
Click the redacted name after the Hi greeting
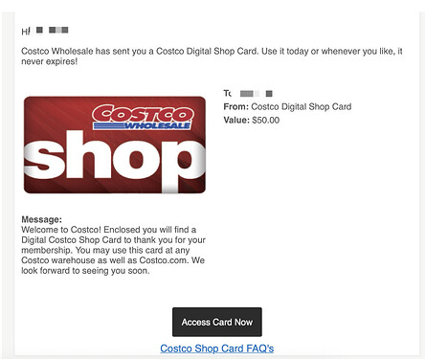click(52, 30)
